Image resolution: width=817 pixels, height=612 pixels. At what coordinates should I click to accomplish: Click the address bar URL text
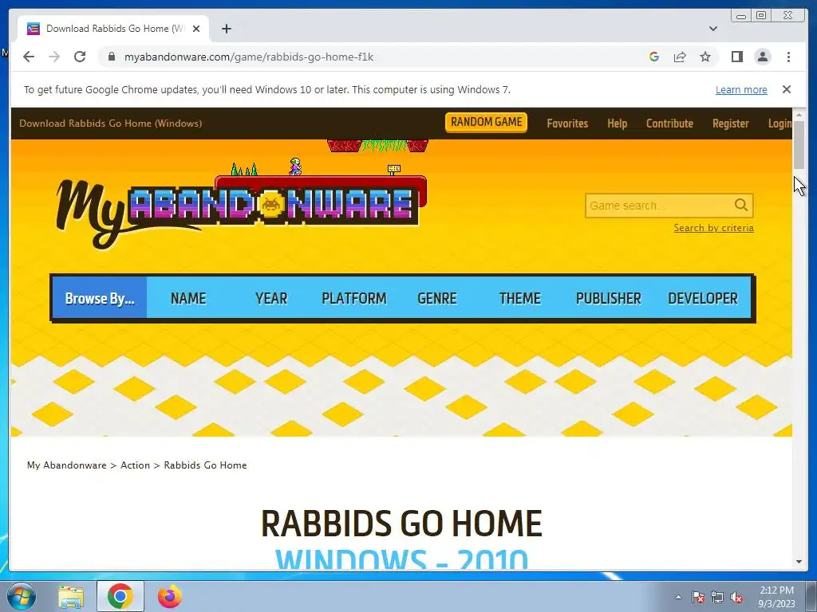click(x=249, y=57)
